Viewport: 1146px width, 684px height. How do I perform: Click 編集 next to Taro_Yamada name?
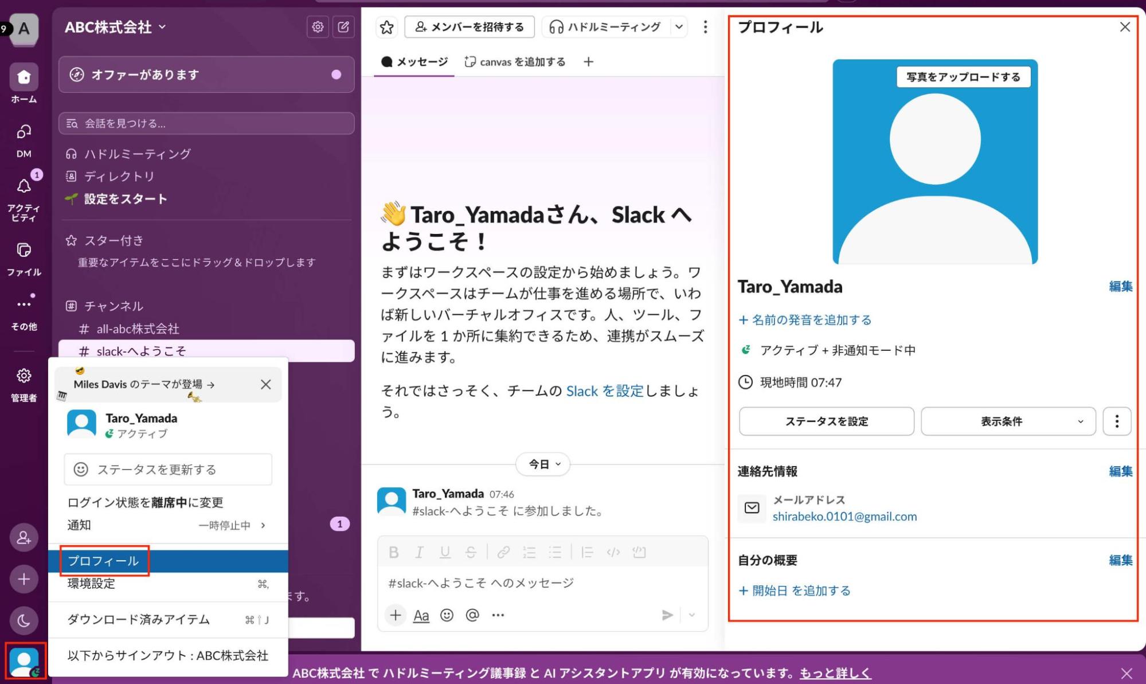(1120, 287)
